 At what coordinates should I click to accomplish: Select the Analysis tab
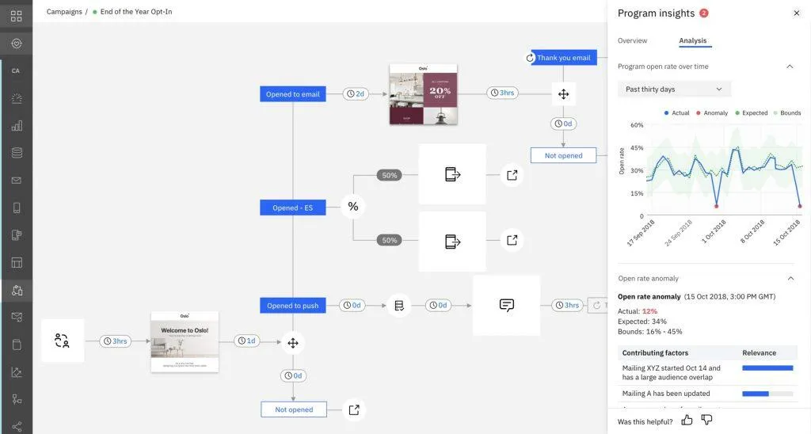click(x=692, y=40)
